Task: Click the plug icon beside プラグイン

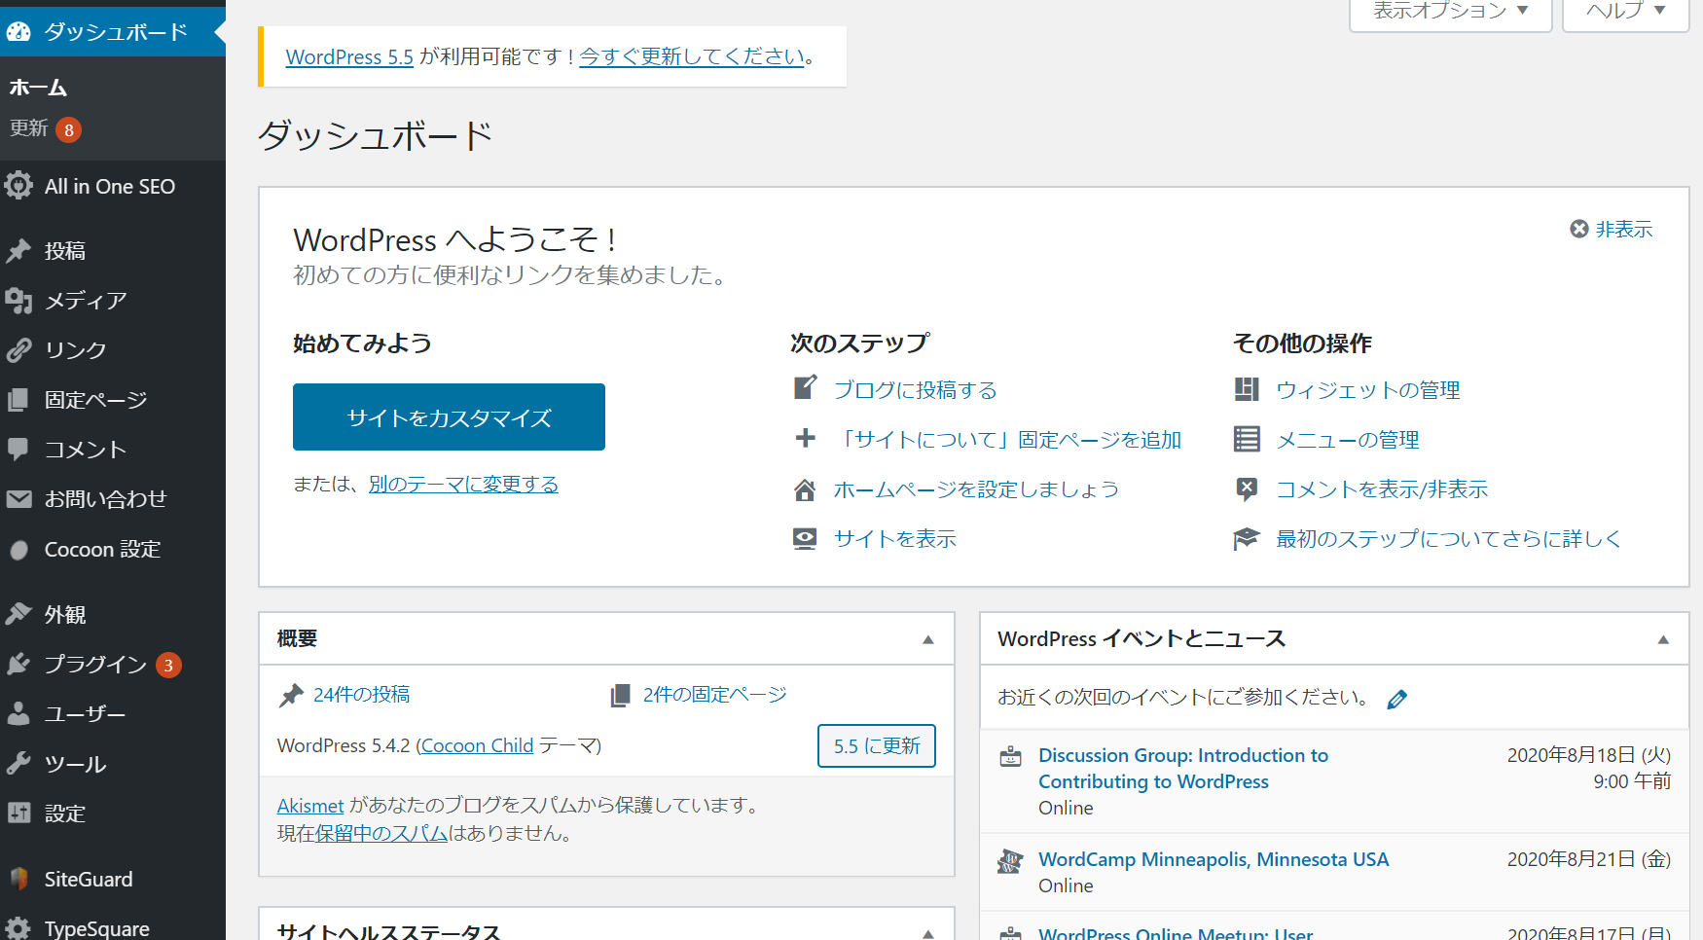Action: (18, 664)
